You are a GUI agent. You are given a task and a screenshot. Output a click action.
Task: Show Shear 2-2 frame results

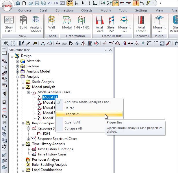[112, 24]
